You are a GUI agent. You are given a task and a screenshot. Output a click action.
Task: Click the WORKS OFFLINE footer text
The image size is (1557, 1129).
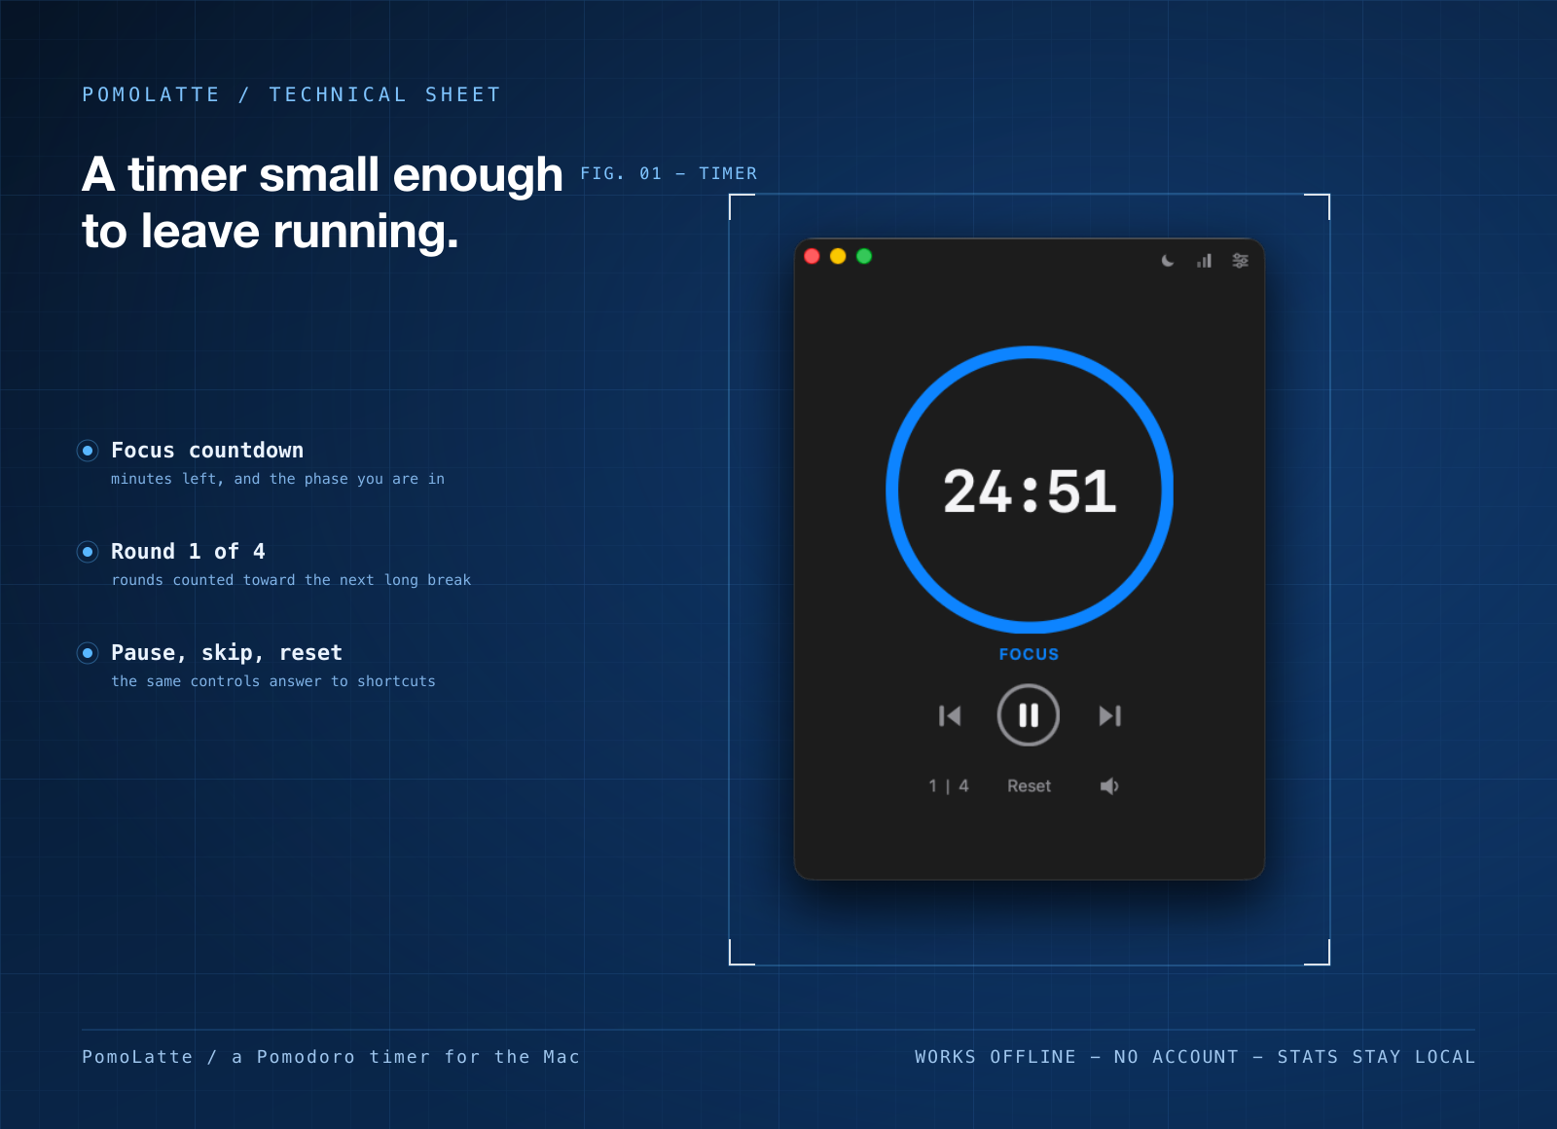pyautogui.click(x=996, y=1057)
